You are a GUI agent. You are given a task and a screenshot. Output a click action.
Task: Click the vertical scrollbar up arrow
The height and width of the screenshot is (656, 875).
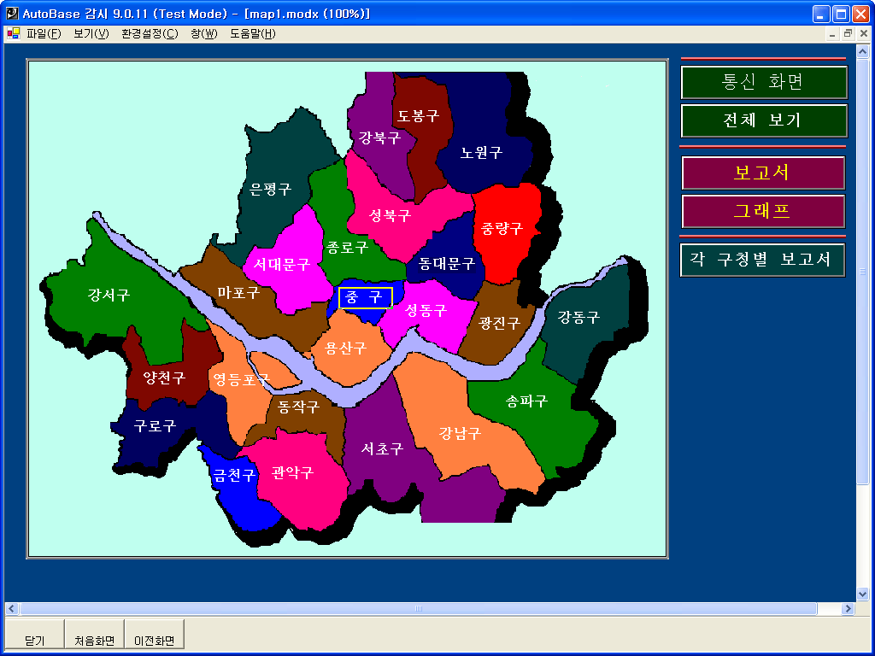pyautogui.click(x=862, y=51)
